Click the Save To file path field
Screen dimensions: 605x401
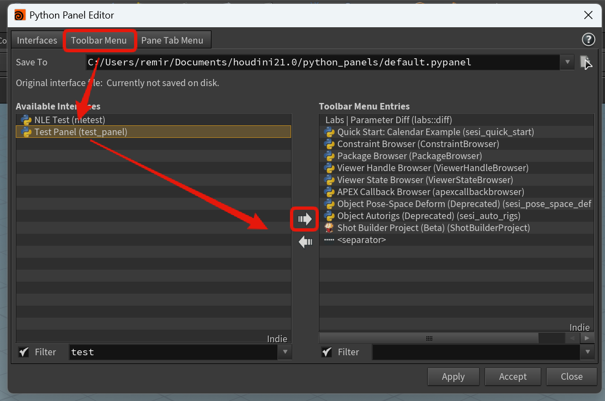[x=323, y=62]
